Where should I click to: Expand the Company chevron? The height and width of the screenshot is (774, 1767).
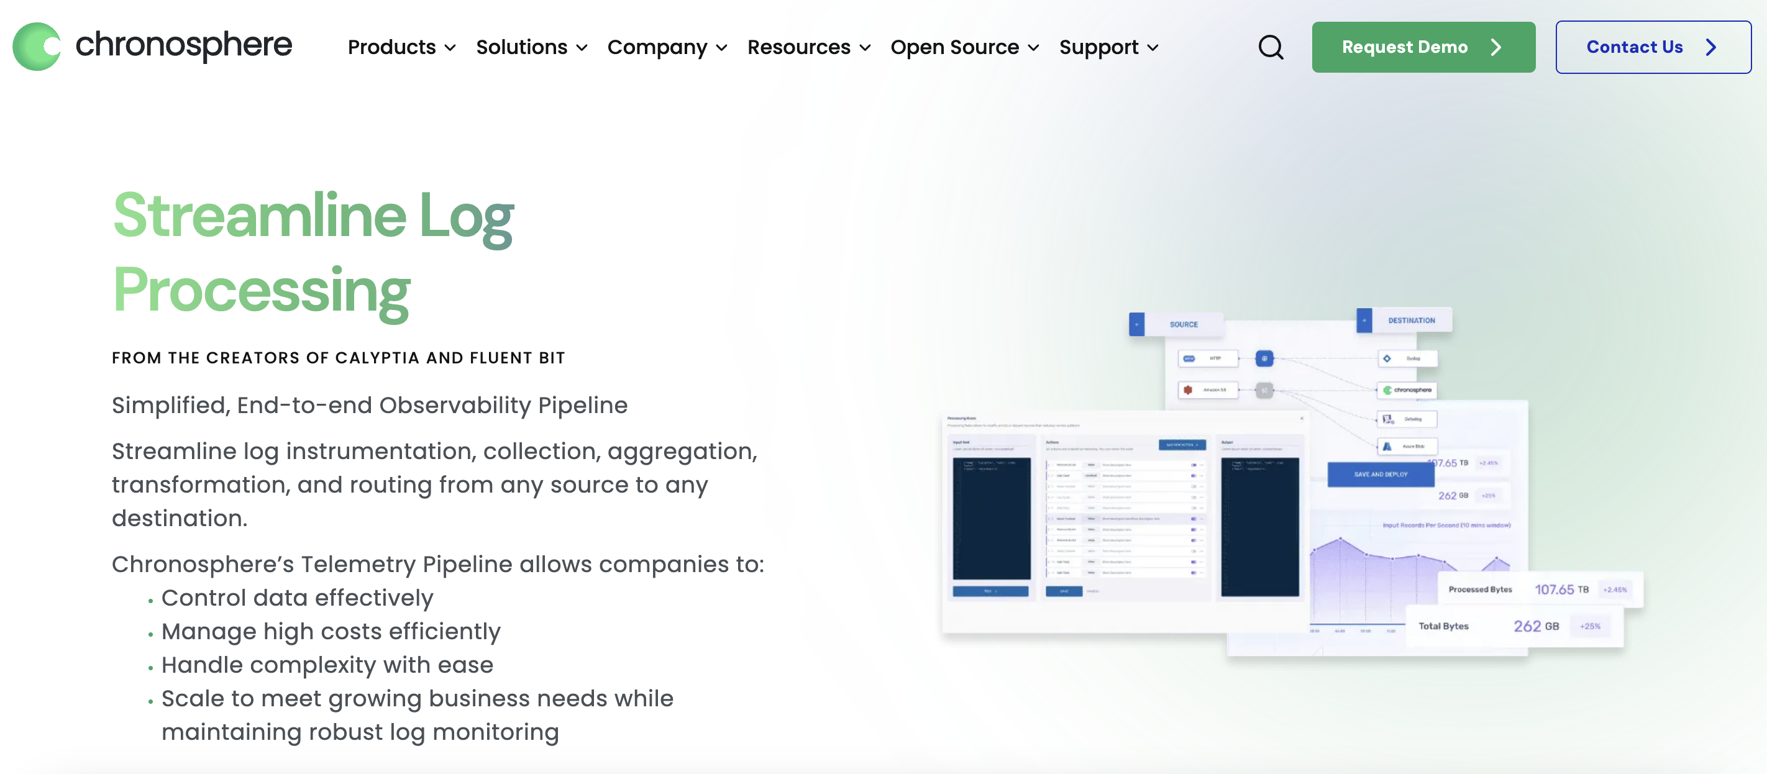tap(721, 48)
